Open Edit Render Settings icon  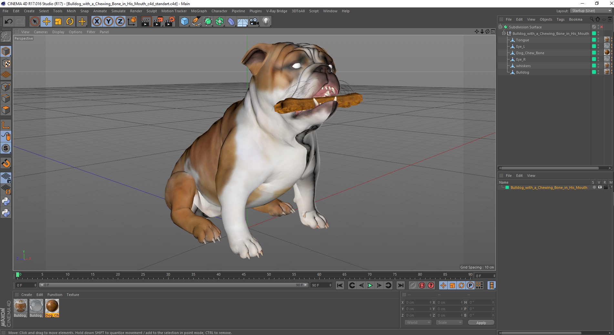pyautogui.click(x=170, y=22)
